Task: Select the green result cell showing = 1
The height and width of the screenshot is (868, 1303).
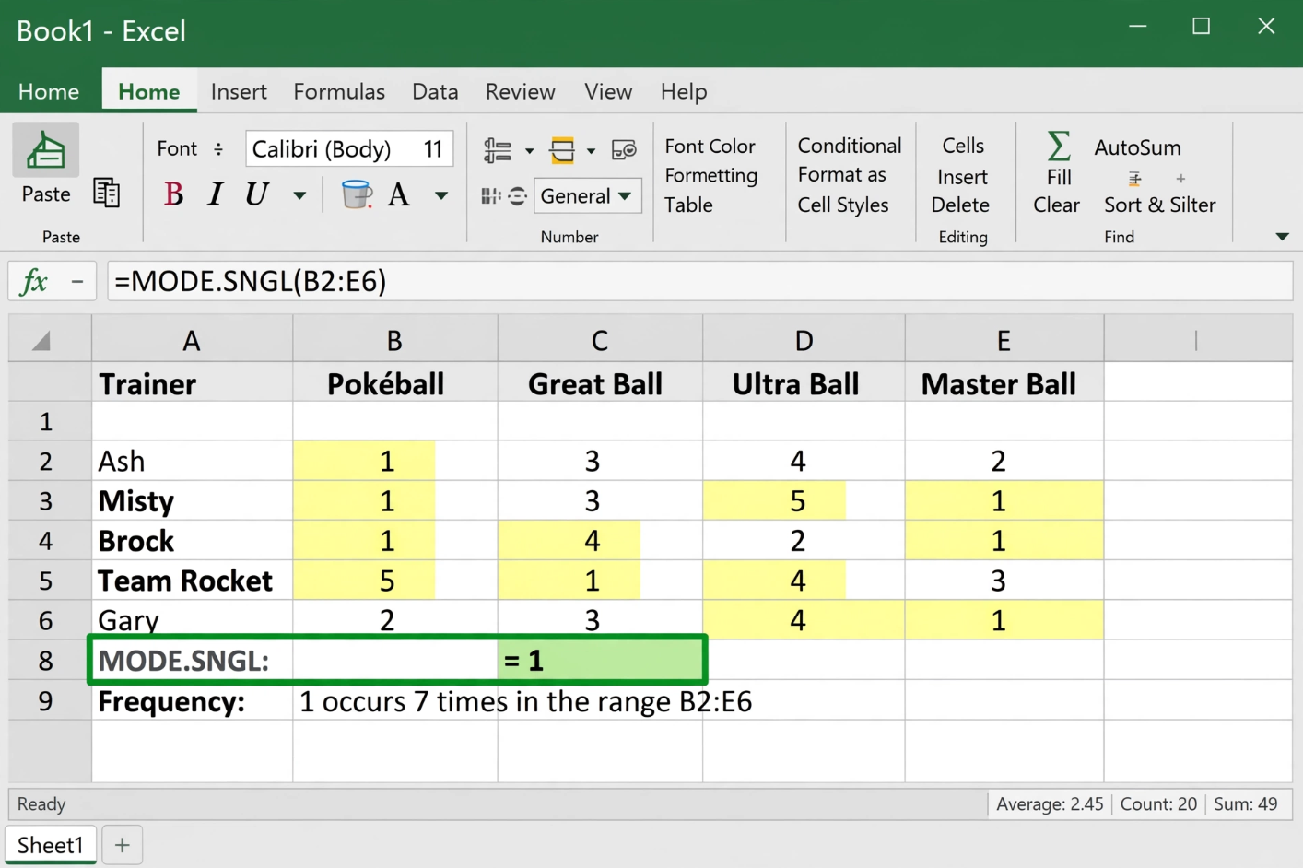Action: [x=600, y=660]
